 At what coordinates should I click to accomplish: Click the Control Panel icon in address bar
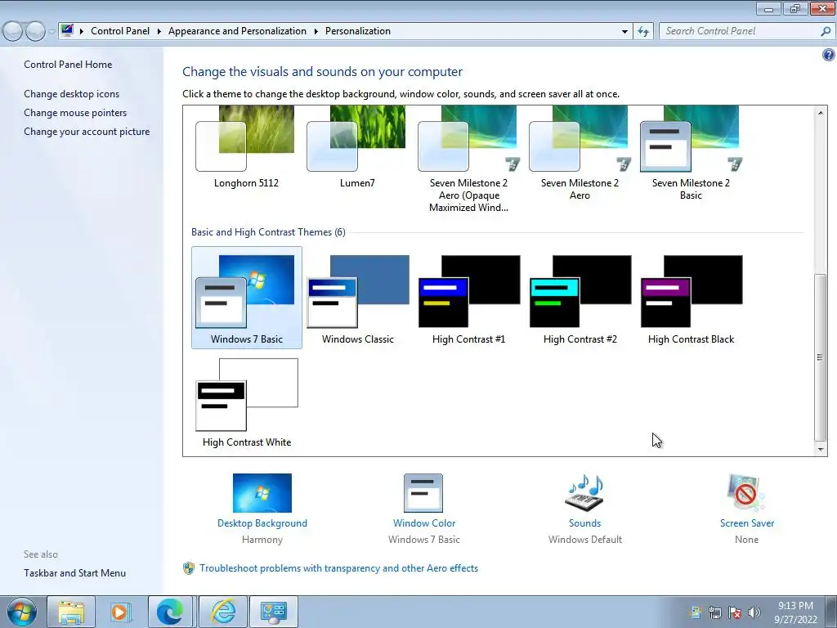tap(67, 30)
